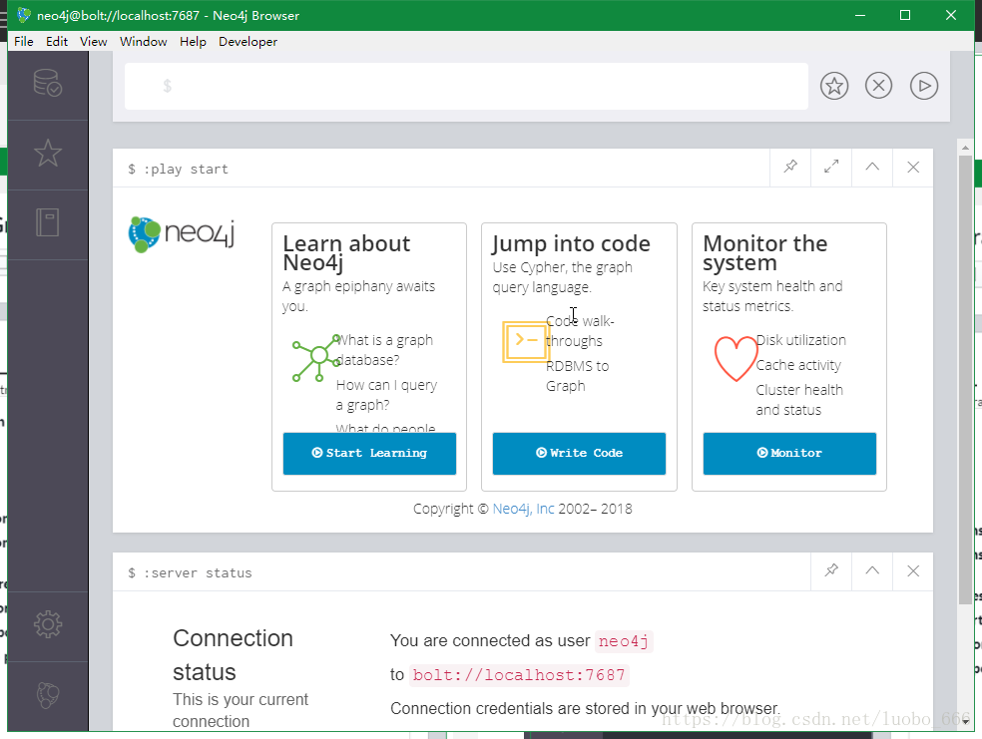Close the :play start frame
982x739 pixels.
(x=913, y=167)
